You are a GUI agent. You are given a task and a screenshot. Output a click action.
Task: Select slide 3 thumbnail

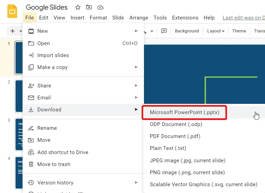click(19, 134)
